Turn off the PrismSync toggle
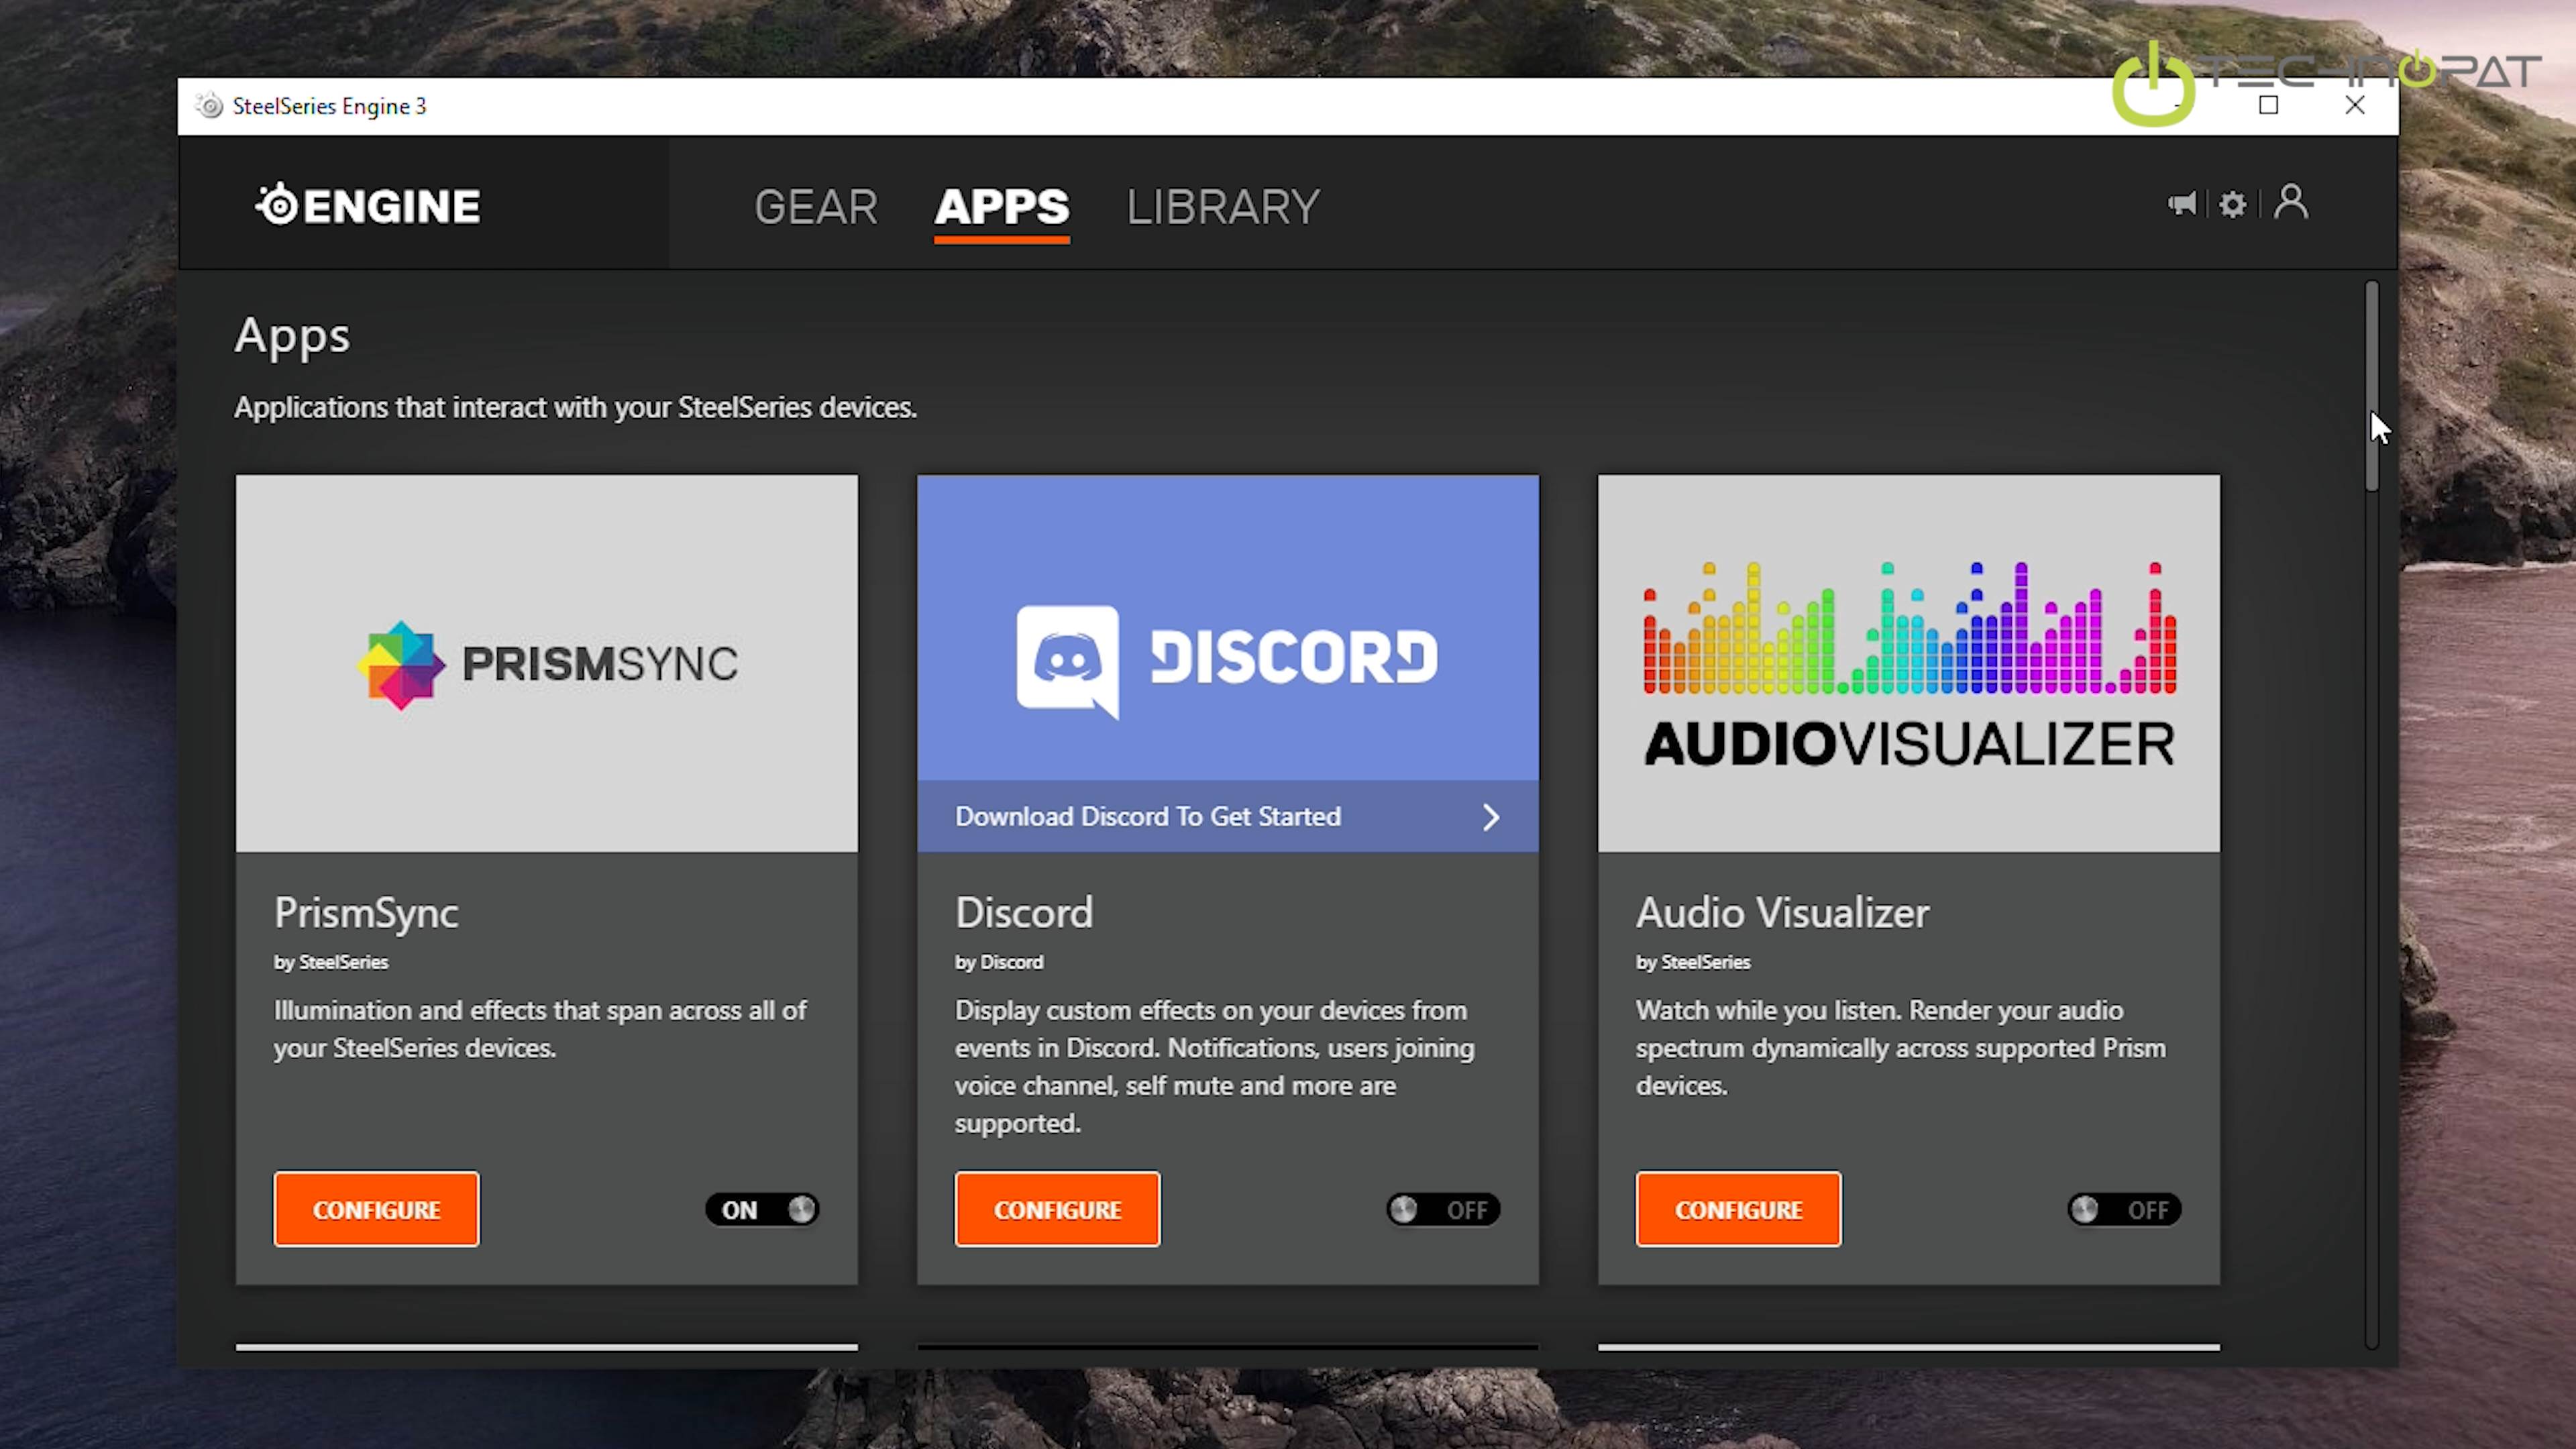Screen dimensions: 2576x1449 [762, 1209]
